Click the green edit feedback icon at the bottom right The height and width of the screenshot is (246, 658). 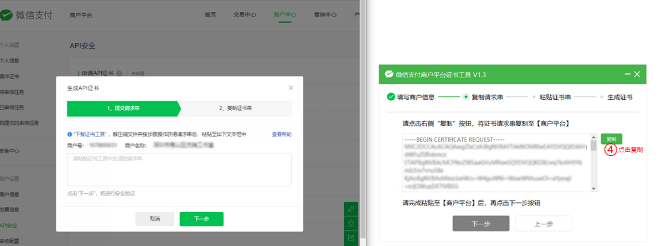click(351, 237)
